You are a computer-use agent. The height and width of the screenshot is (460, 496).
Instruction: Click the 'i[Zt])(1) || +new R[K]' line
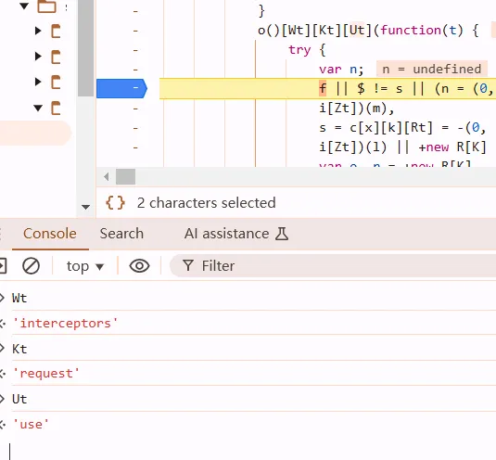[x=402, y=147]
